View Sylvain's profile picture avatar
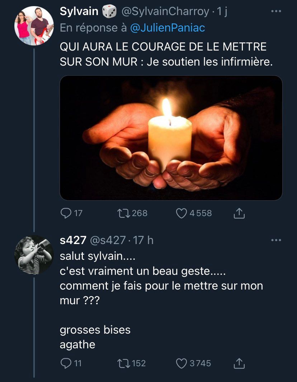Image resolution: width=297 pixels, height=382 pixels. tap(34, 26)
